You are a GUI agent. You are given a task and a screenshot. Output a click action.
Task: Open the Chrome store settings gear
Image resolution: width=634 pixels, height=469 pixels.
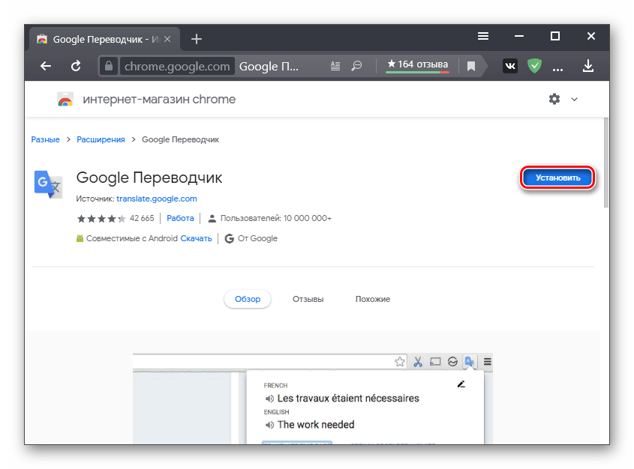click(x=554, y=99)
